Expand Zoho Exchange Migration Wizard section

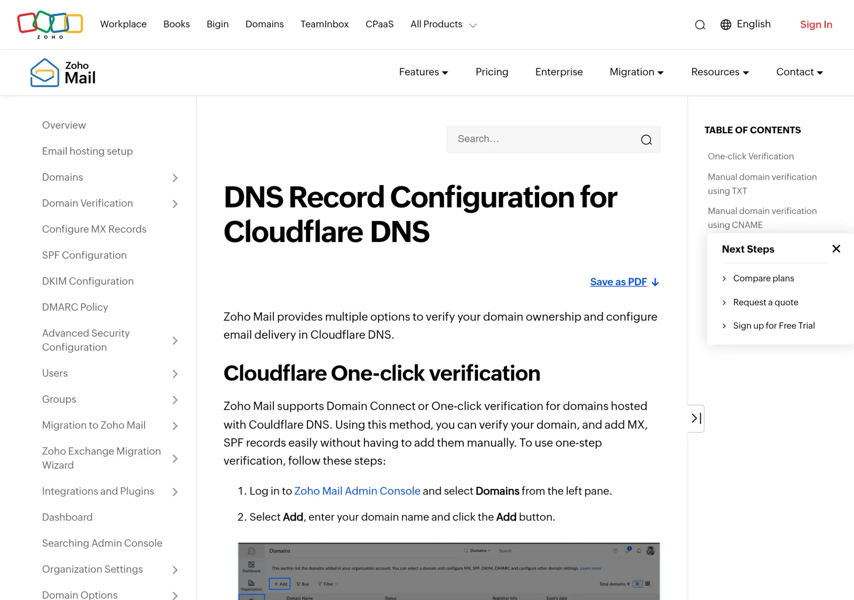coord(175,458)
